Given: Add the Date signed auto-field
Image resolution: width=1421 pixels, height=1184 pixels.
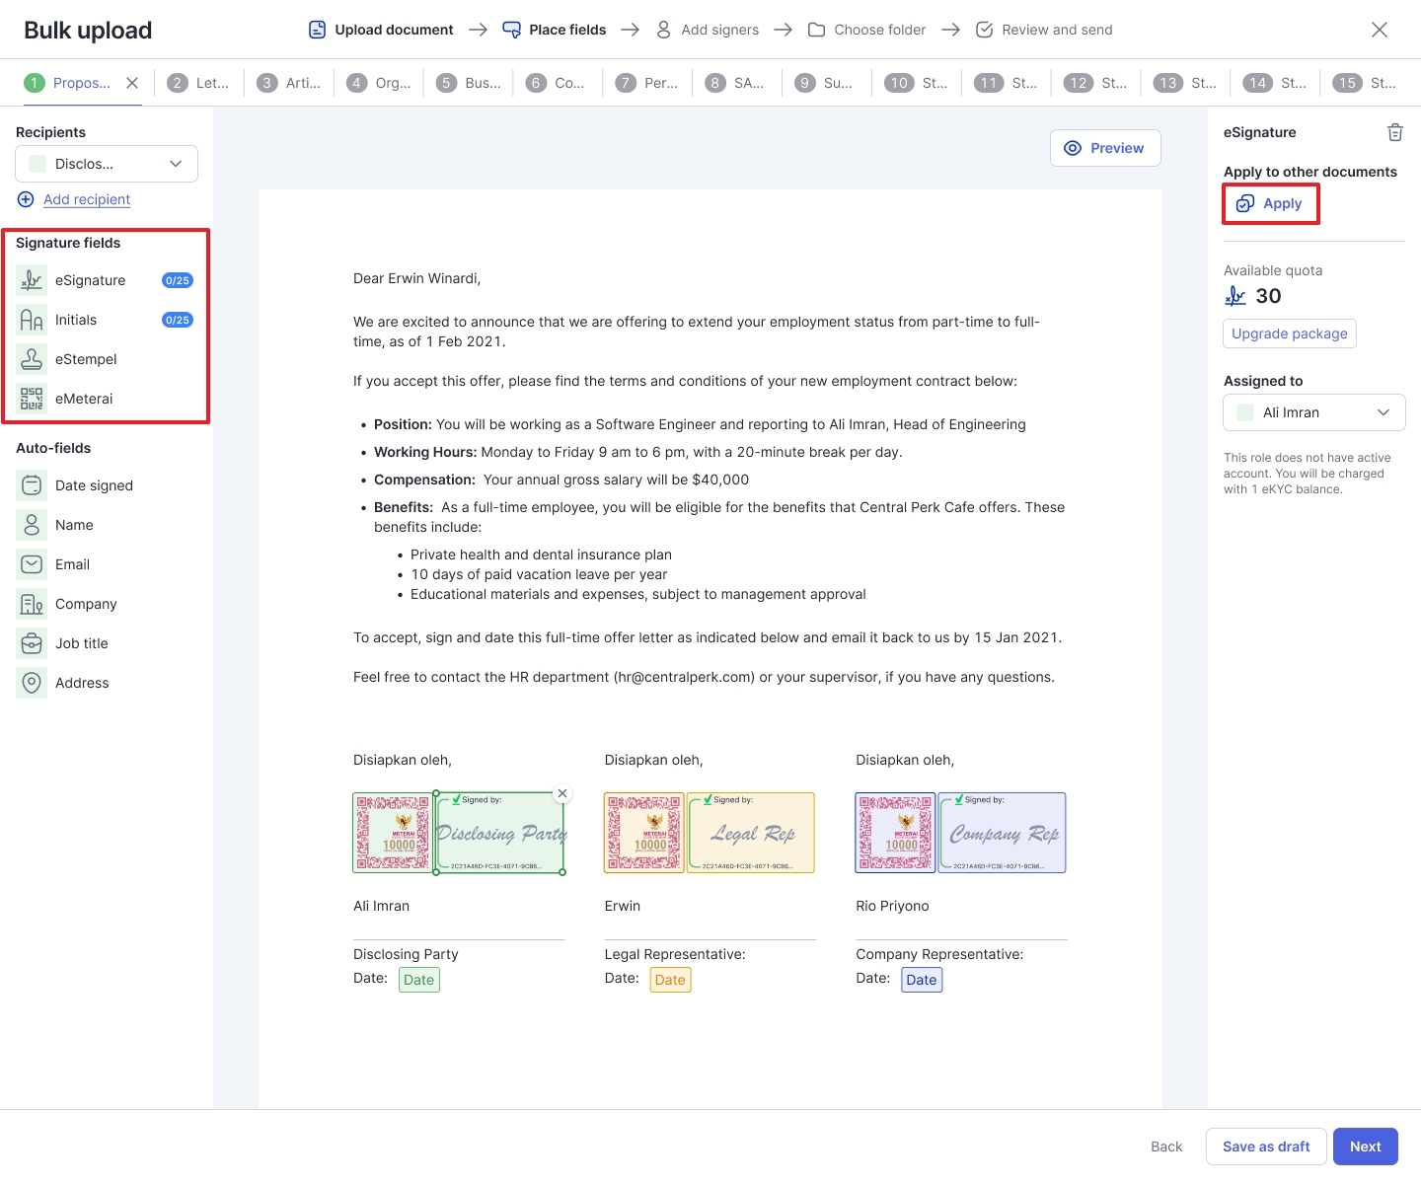Looking at the screenshot, I should [94, 484].
